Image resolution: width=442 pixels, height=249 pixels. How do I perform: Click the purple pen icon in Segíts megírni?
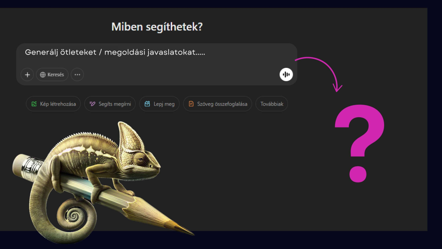pyautogui.click(x=92, y=104)
